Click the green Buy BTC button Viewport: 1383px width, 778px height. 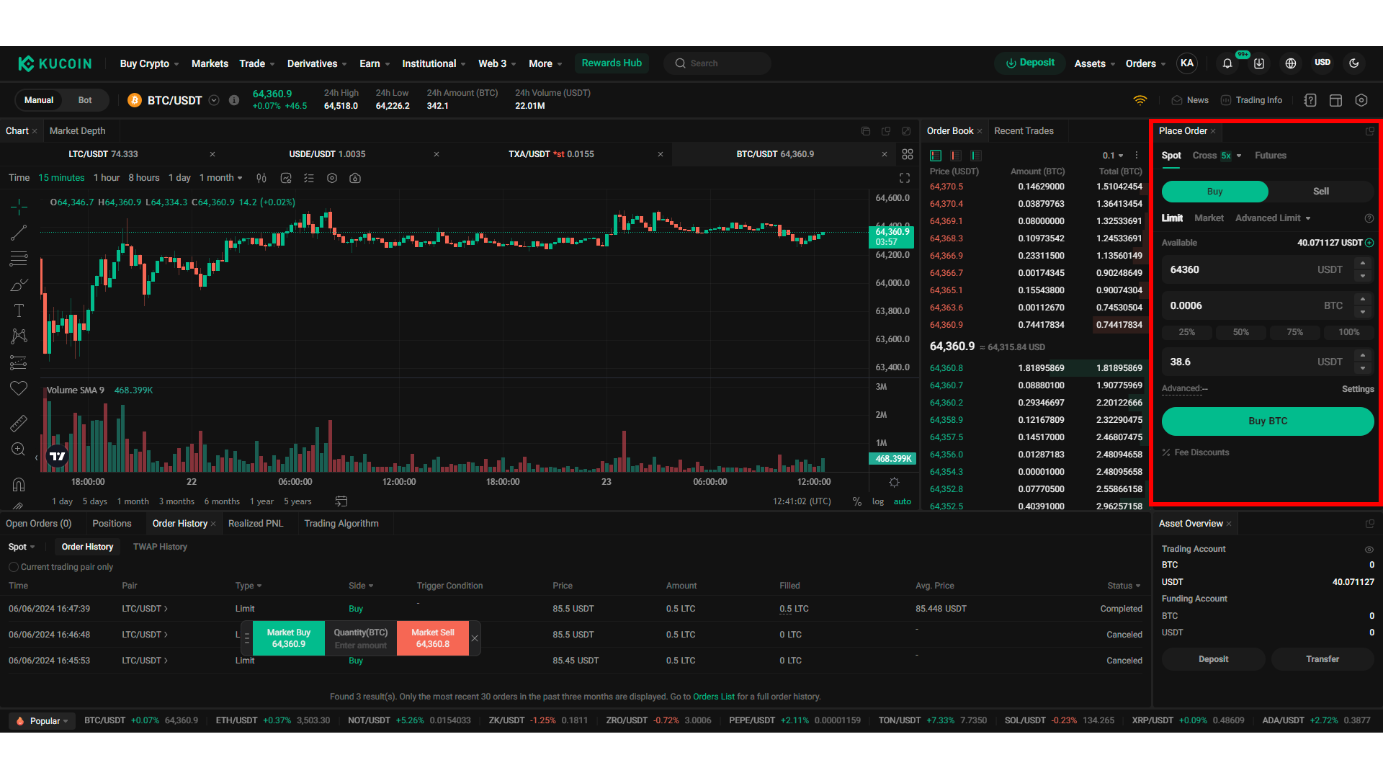[1268, 421]
